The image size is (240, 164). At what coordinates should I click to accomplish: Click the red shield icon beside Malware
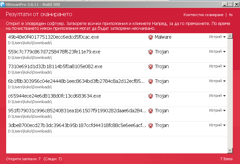tap(151, 37)
